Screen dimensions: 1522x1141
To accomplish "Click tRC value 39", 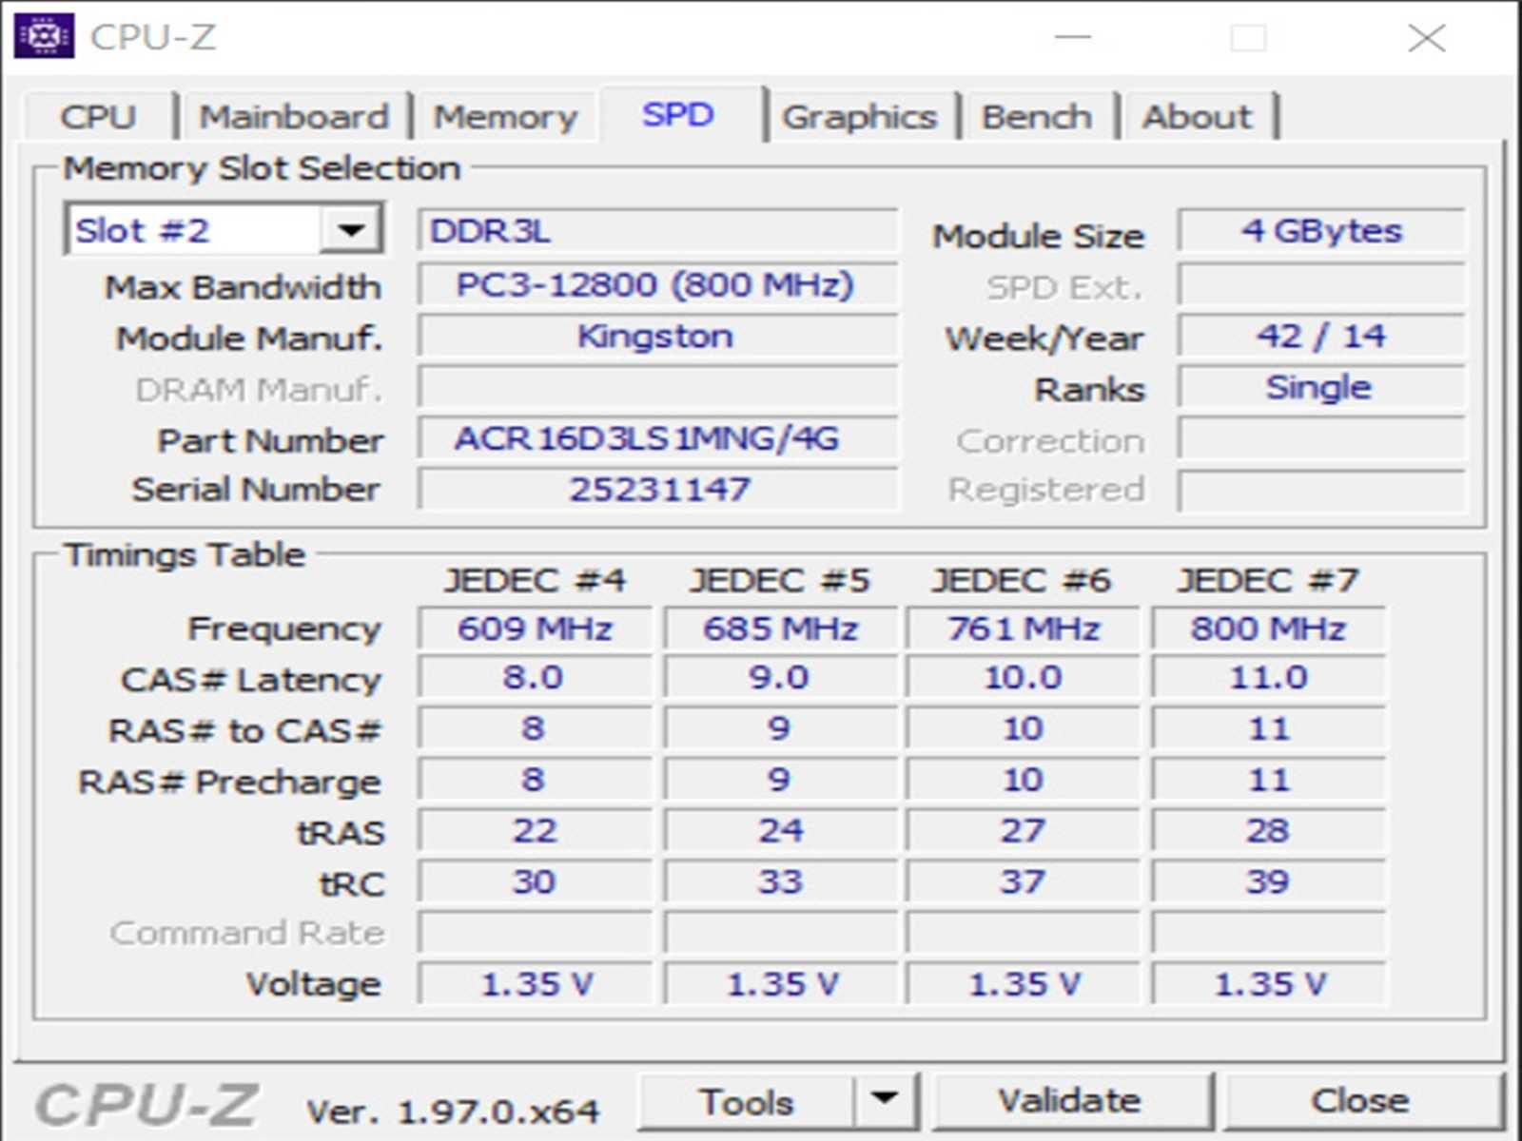I will (1268, 882).
